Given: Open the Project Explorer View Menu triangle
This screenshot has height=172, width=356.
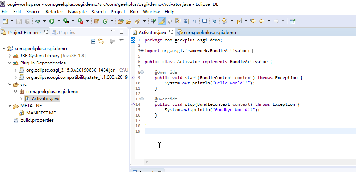Looking at the screenshot, I should point(121,40).
